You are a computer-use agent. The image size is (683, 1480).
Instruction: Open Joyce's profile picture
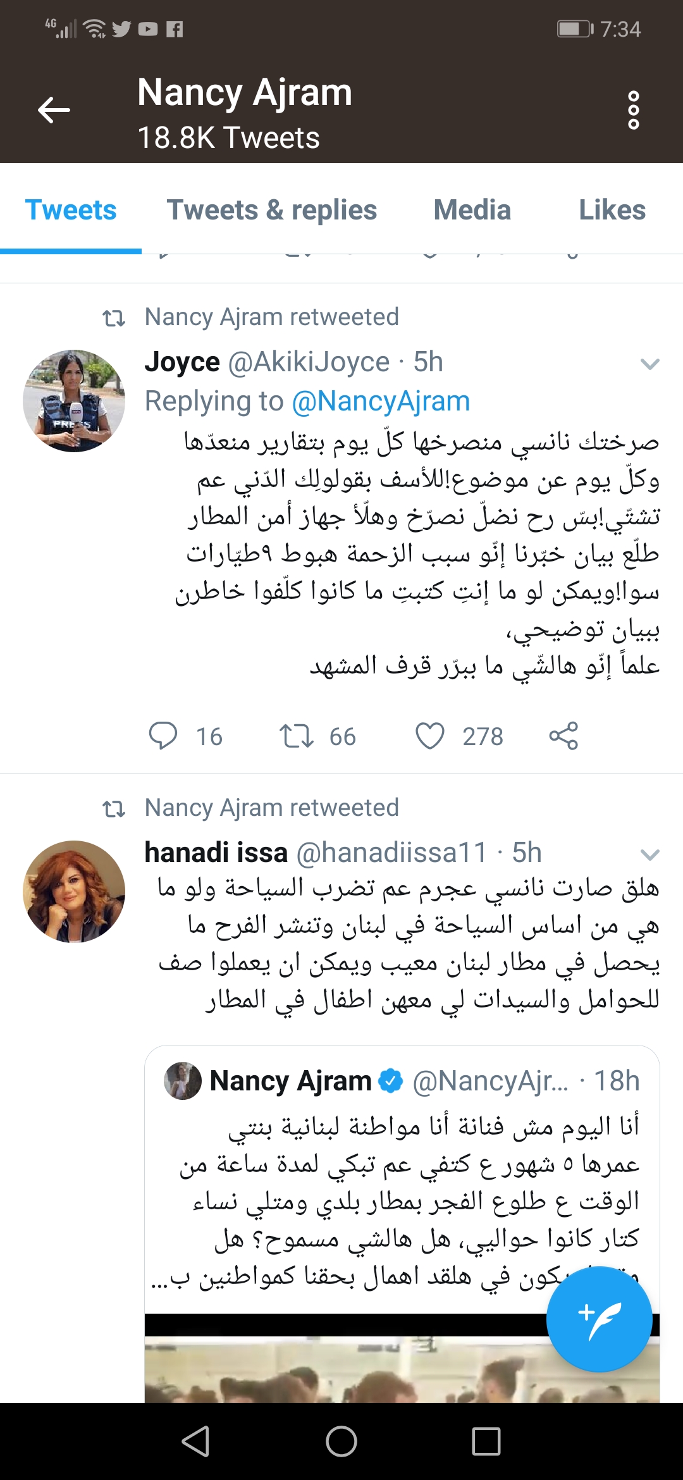point(74,401)
